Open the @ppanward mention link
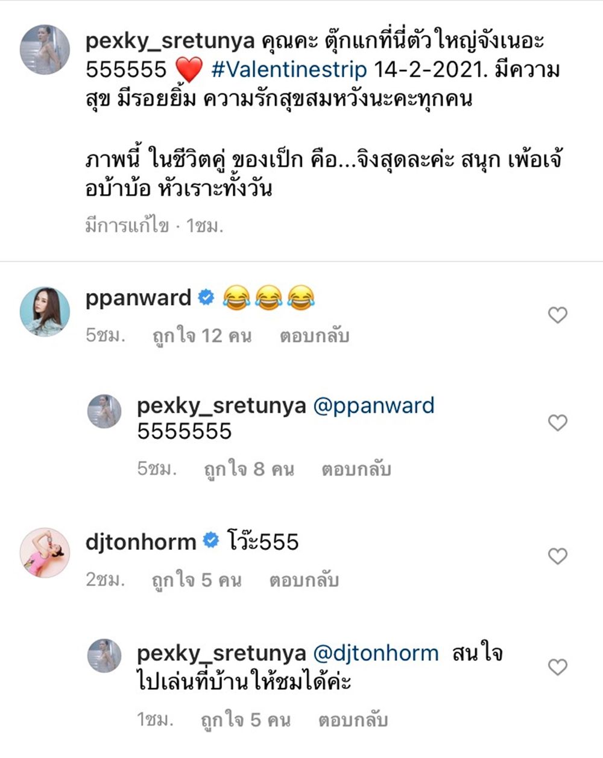Viewport: 603px width, 758px height. pyautogui.click(x=374, y=405)
